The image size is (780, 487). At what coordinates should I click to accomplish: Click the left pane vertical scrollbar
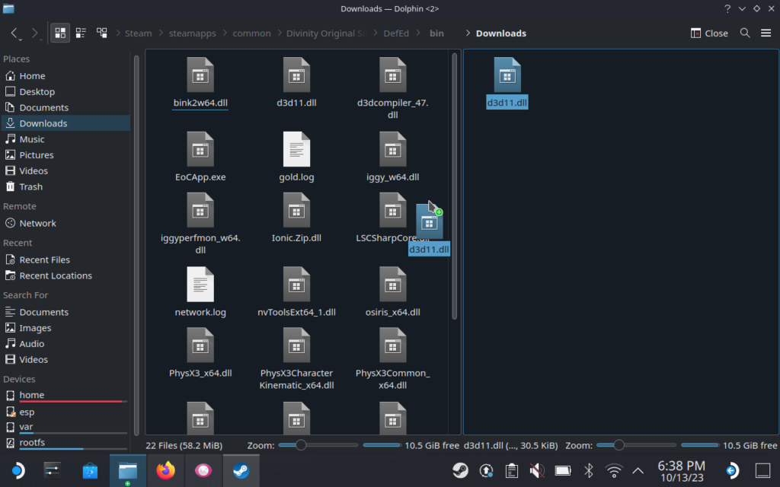tap(454, 186)
